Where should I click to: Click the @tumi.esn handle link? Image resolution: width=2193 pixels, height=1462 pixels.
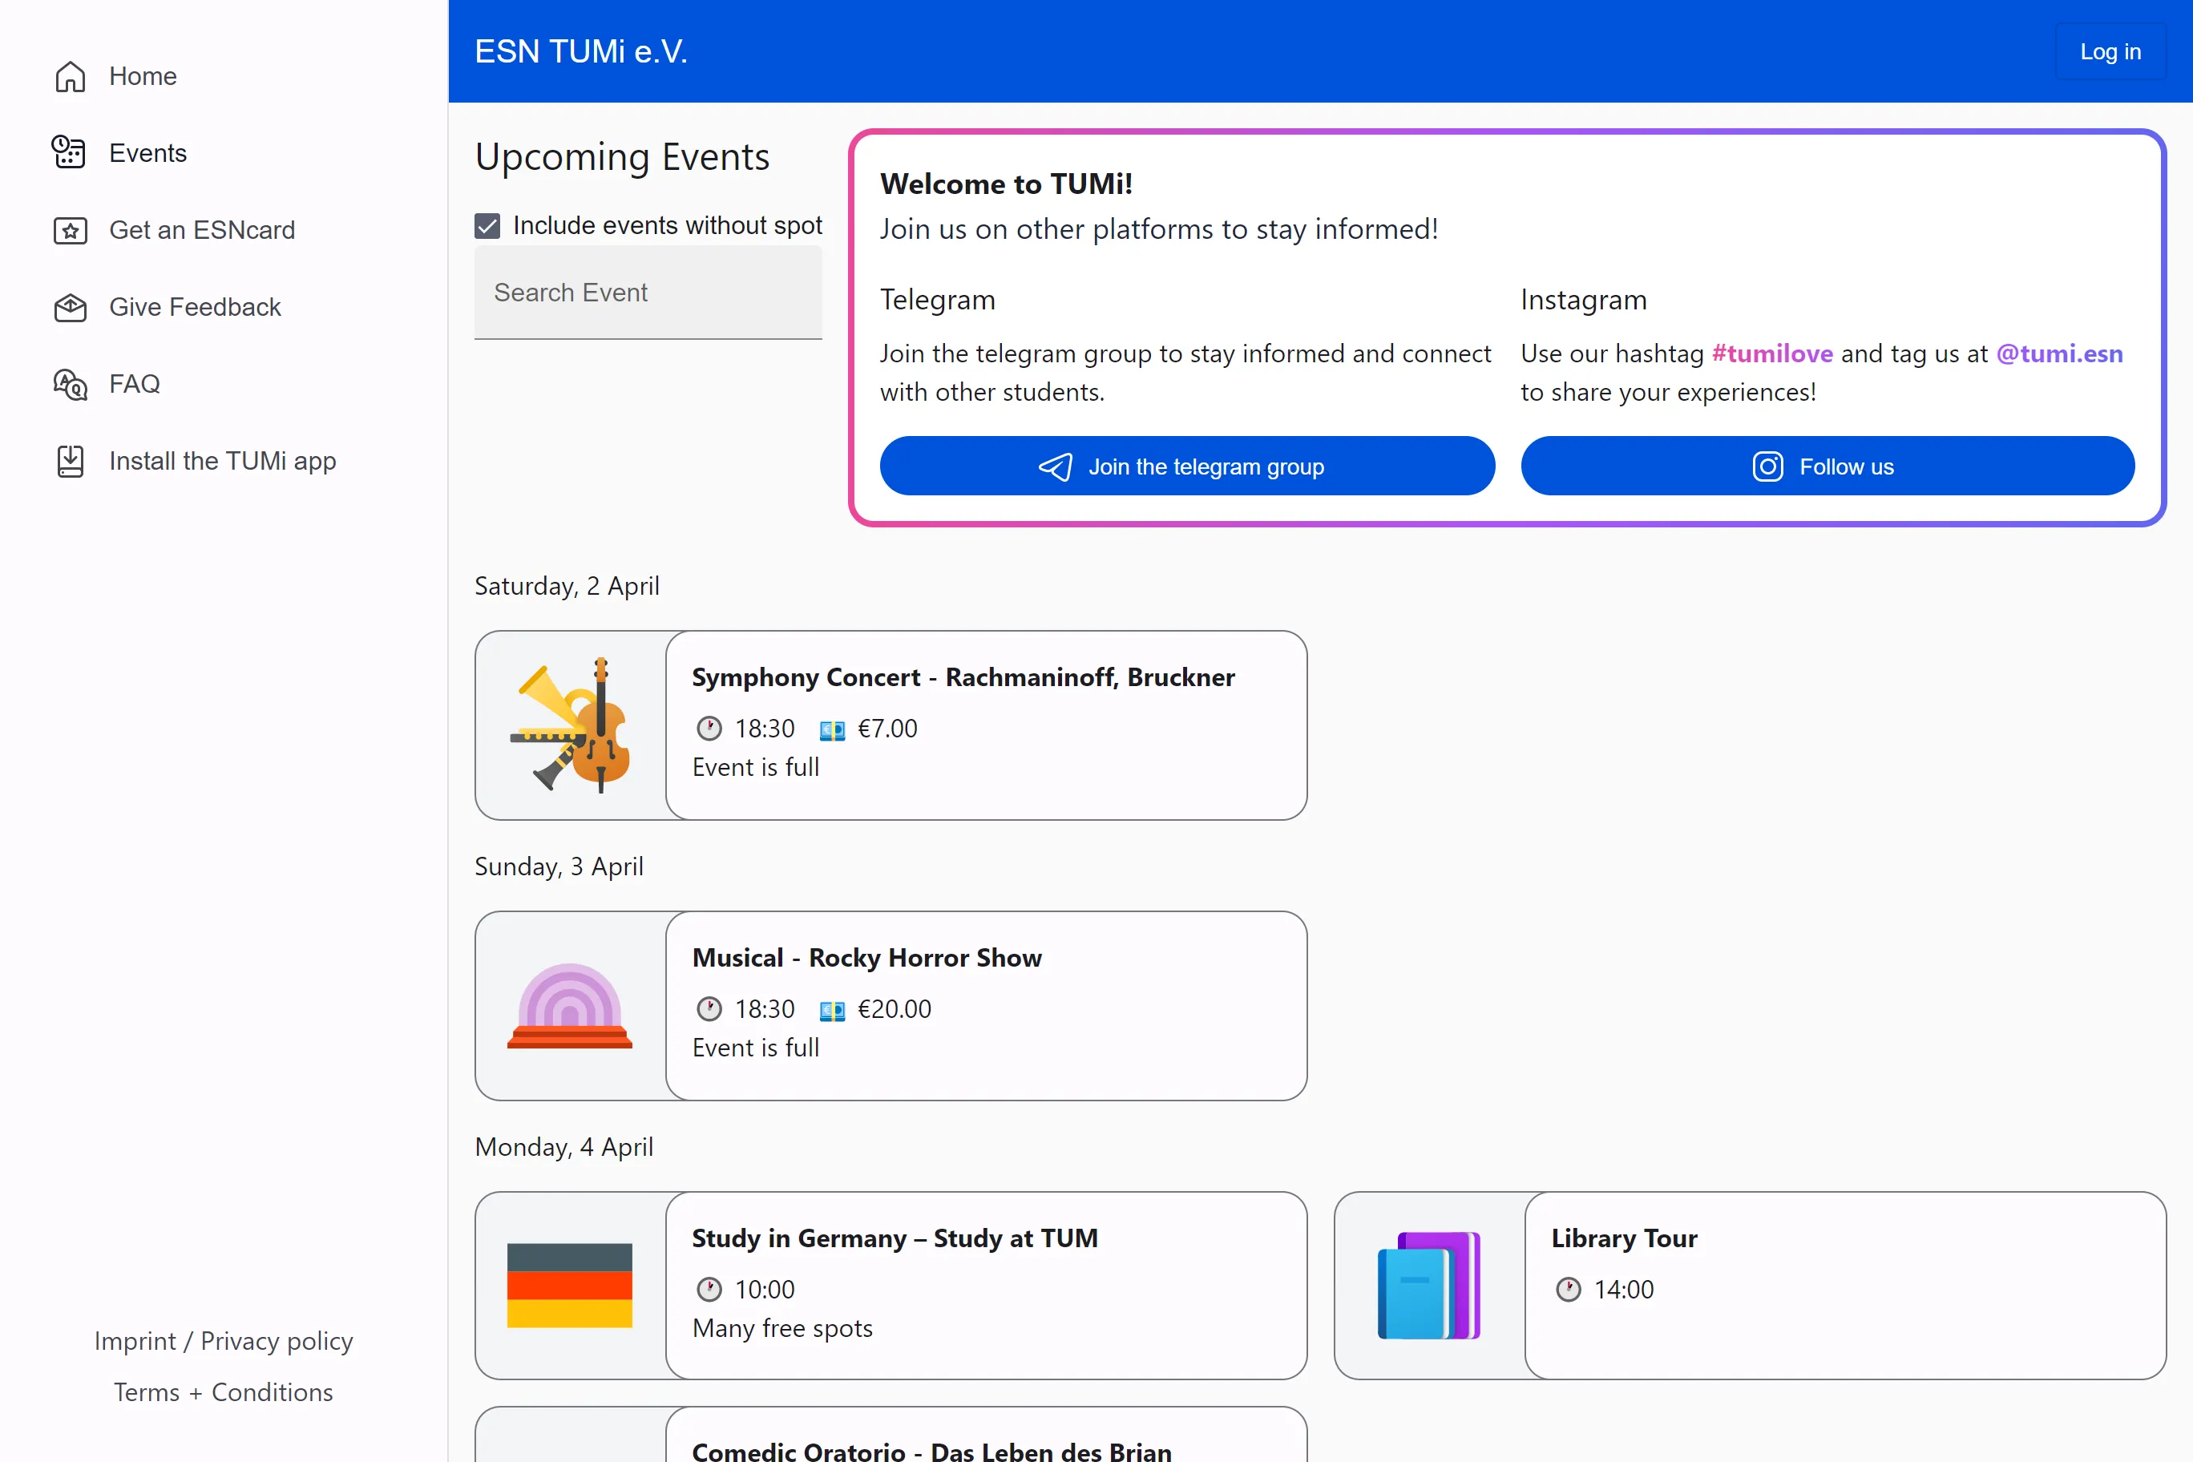point(2058,353)
